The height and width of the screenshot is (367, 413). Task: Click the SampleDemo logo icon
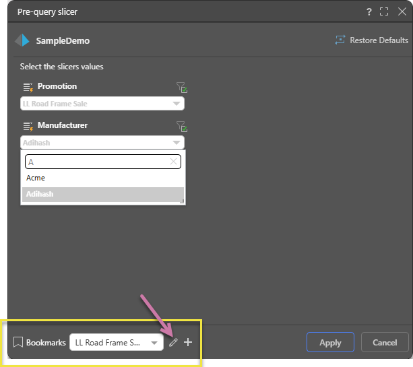[x=22, y=40]
